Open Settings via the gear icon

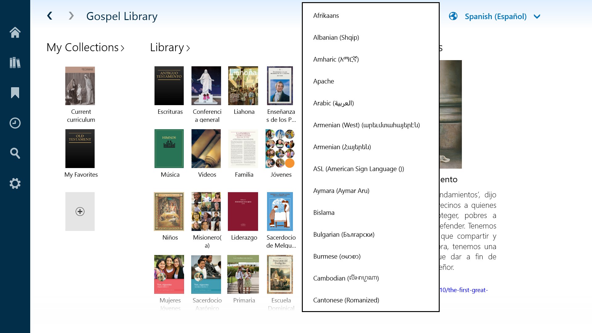[15, 183]
